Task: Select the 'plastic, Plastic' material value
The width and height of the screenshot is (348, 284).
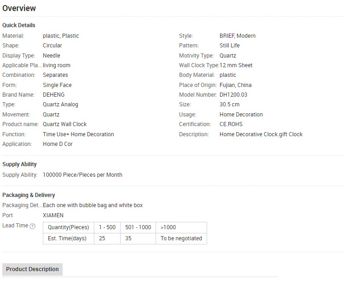Action: click(x=61, y=36)
